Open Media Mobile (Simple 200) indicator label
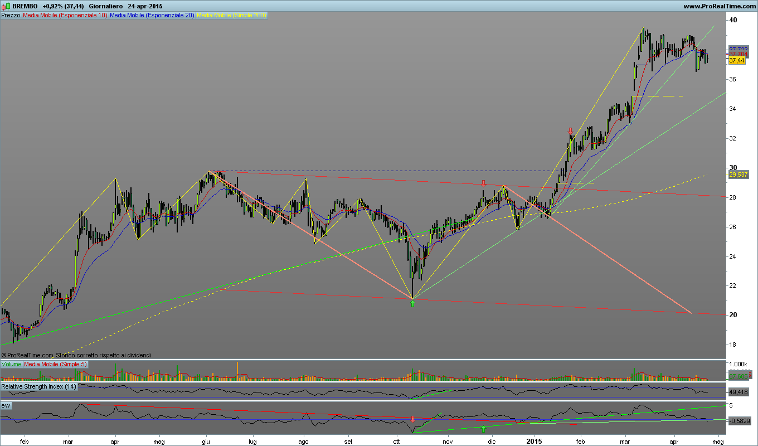The image size is (758, 446). 231,15
